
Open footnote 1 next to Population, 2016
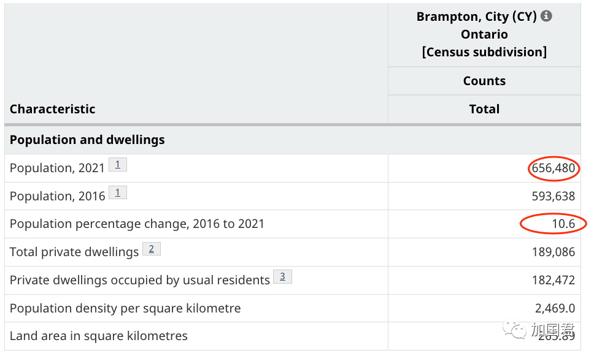(118, 192)
